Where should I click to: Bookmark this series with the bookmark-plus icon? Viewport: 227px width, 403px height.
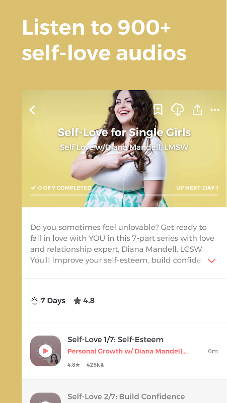pos(158,110)
